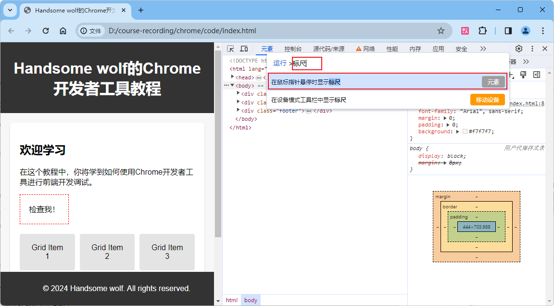The image size is (554, 306).
Task: Expand the padding shorthand in styles
Action: (x=448, y=125)
